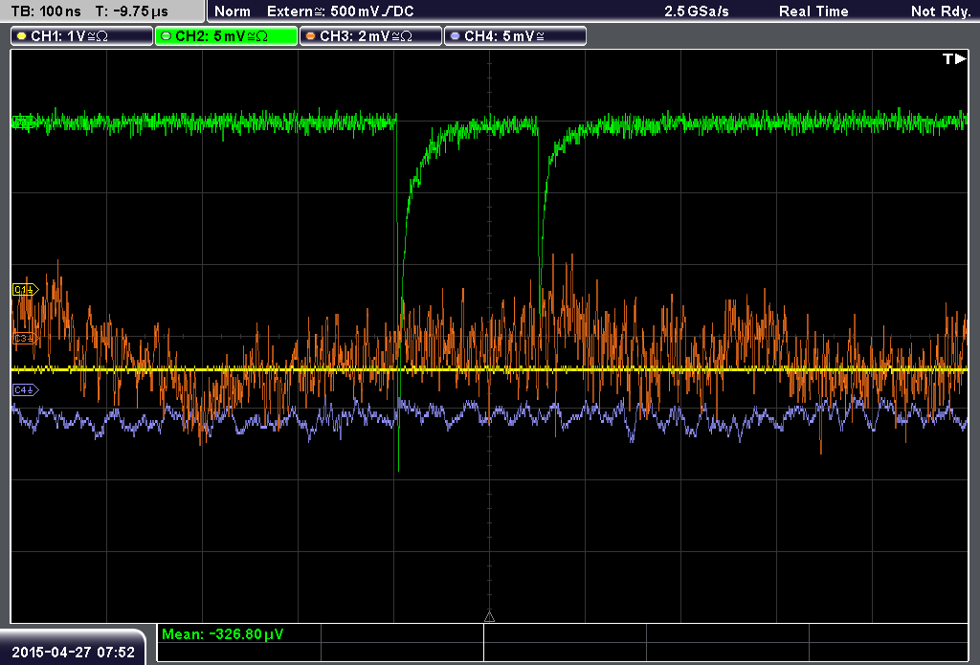980x665 pixels.
Task: Click the Real Time acquisition mode label
Action: (x=813, y=11)
